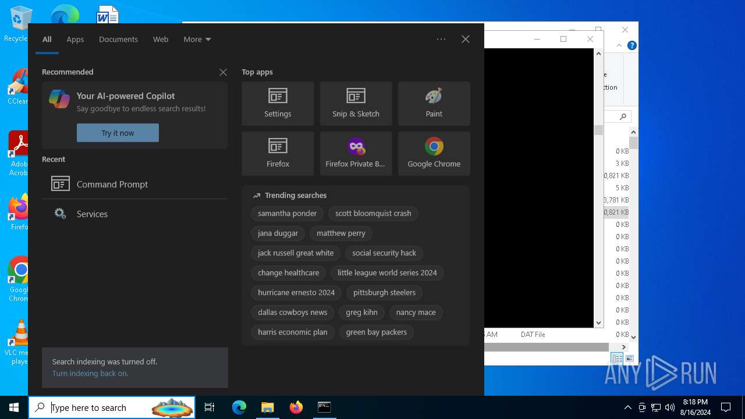Click the volume icon in system tray
This screenshot has width=745, height=419.
(669, 407)
